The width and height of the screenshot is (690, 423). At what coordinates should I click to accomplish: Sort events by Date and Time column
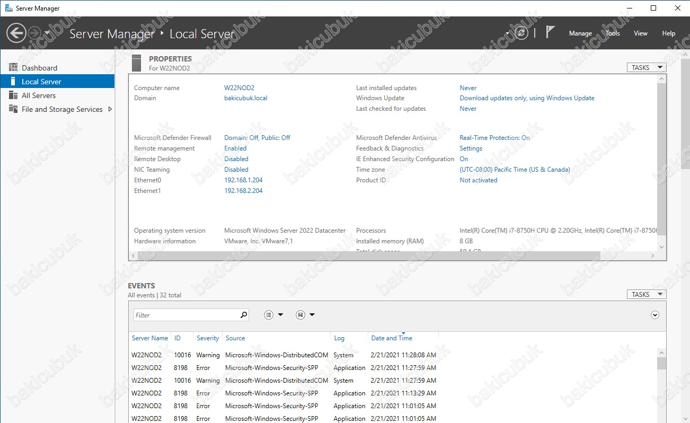(392, 338)
